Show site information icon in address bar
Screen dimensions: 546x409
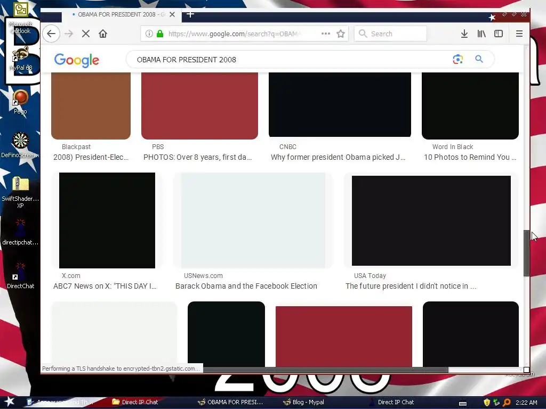tap(149, 34)
